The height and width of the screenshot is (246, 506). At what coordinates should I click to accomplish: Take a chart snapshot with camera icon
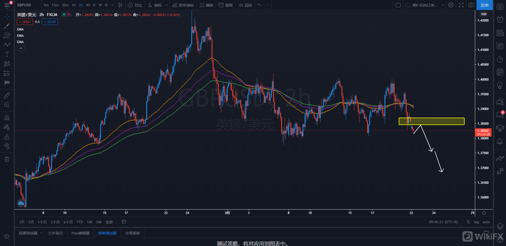pos(471,5)
